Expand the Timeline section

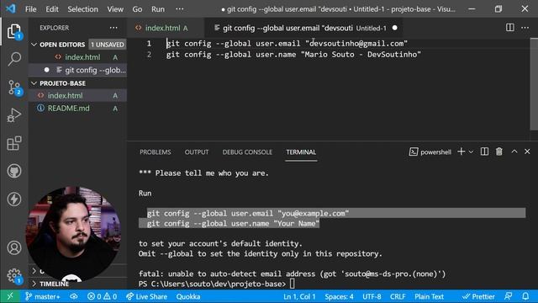click(x=54, y=284)
